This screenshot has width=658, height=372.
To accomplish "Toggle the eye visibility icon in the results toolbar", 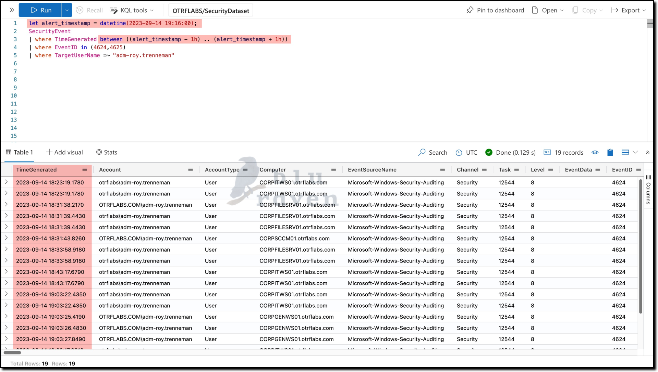I will click(595, 152).
